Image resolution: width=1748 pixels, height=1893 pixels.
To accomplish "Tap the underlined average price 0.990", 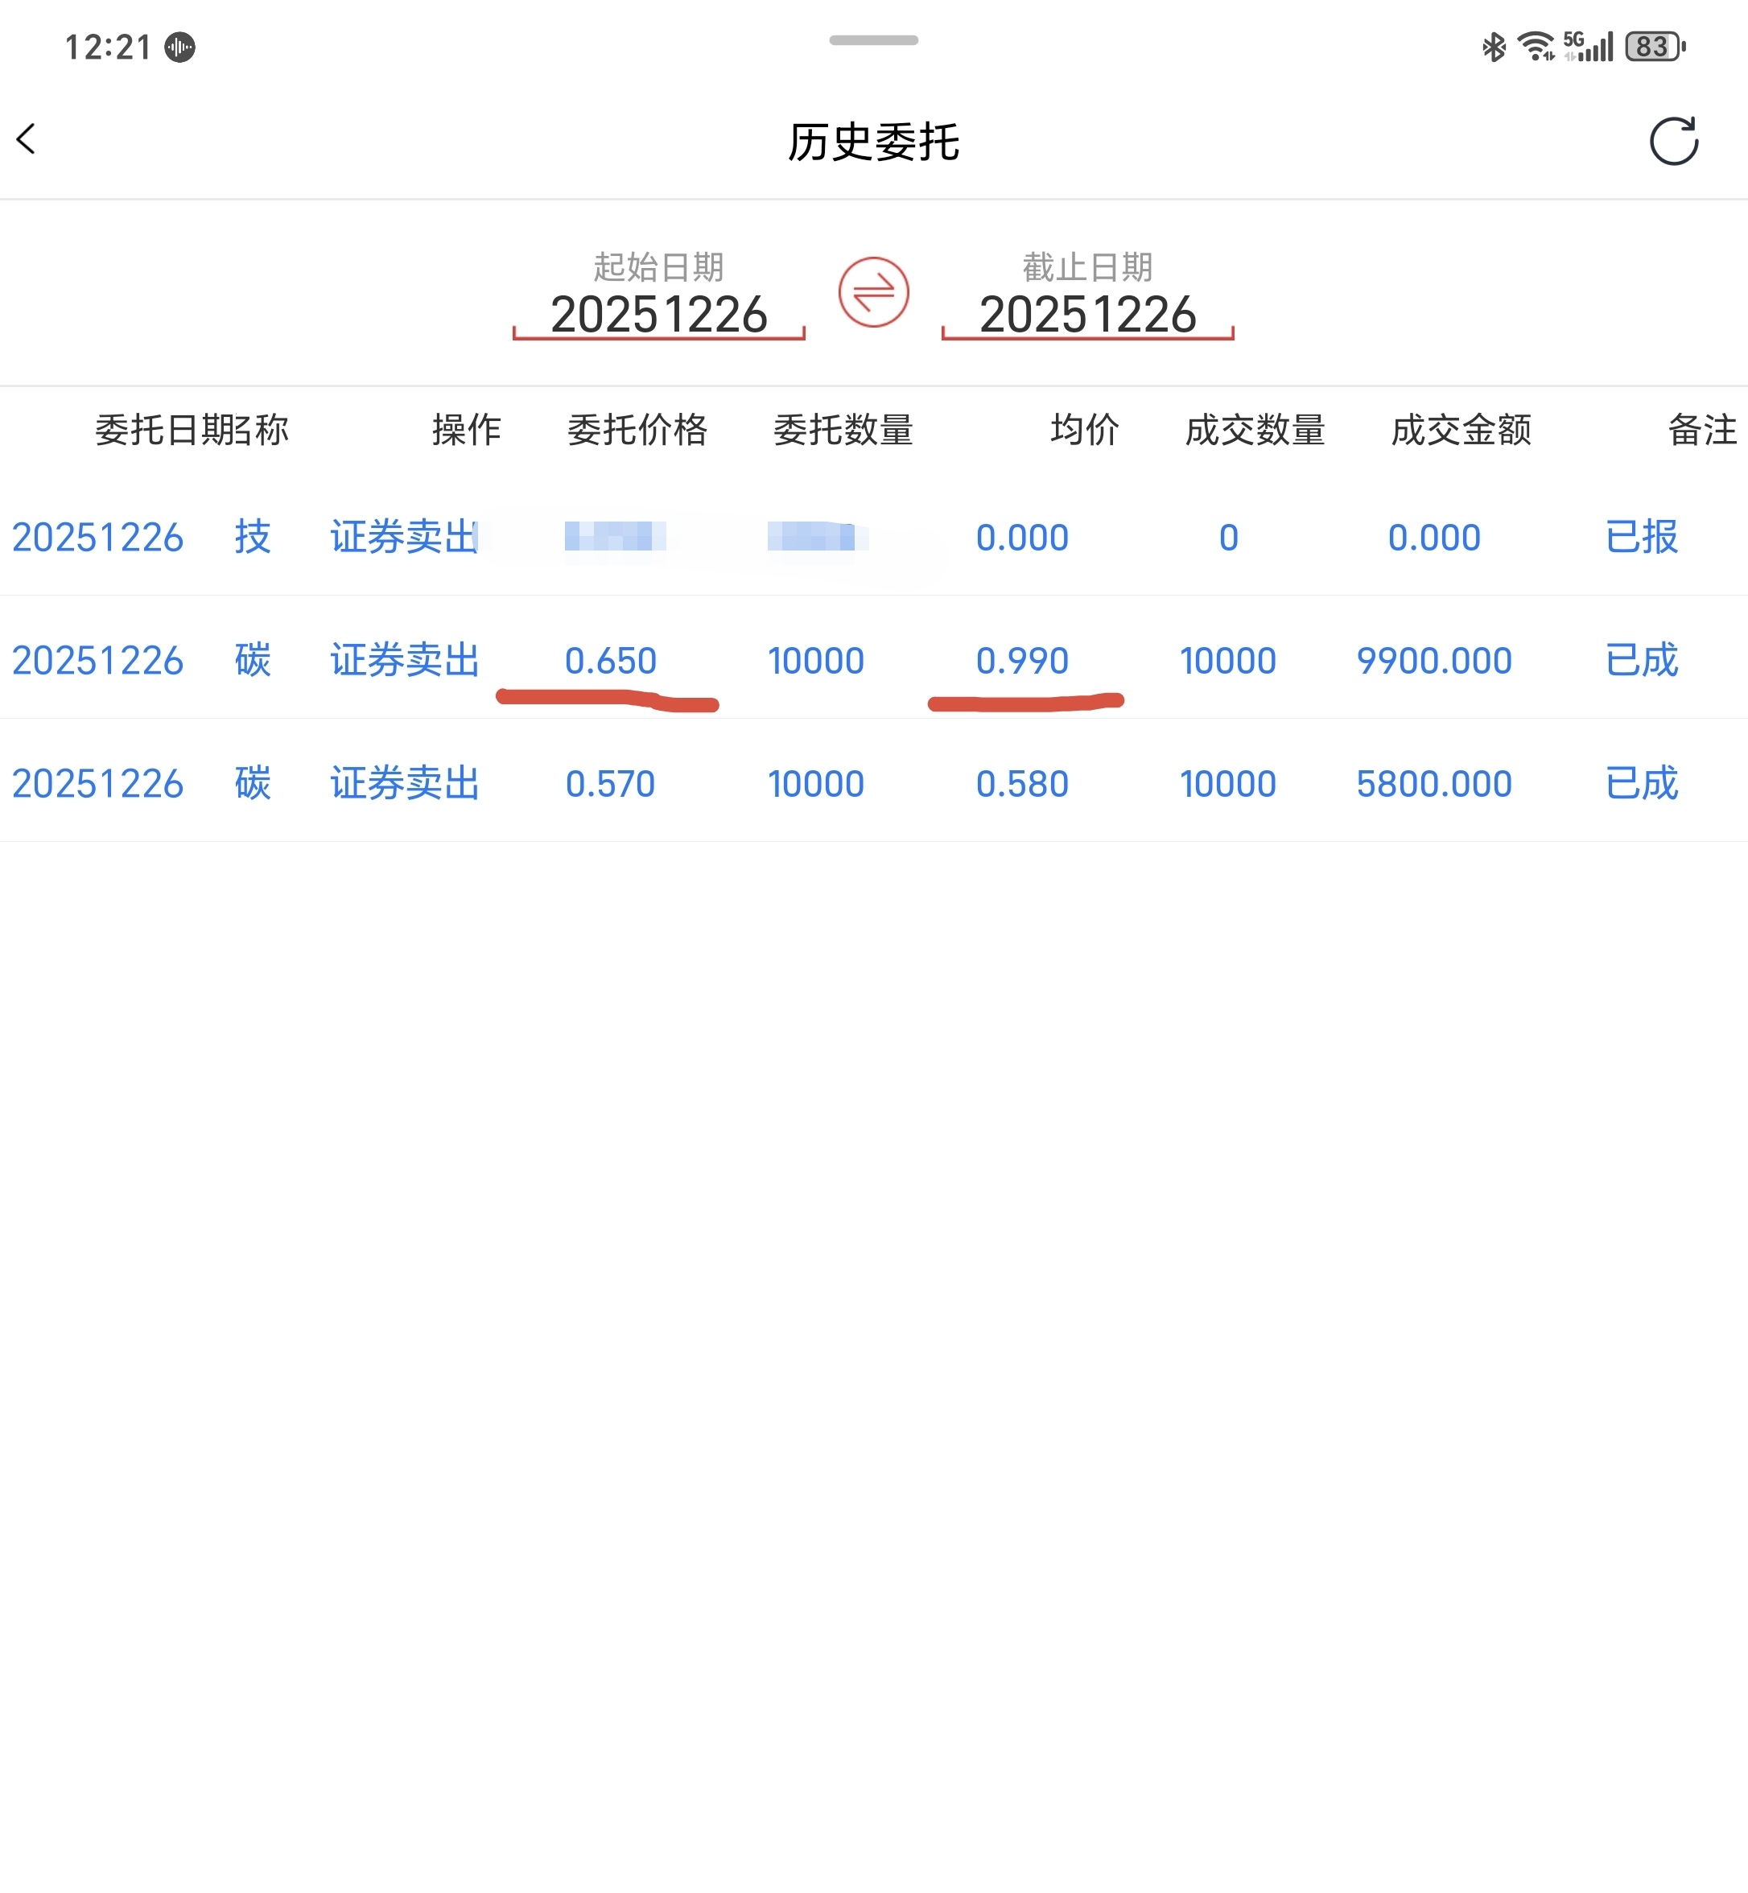I will 1021,660.
